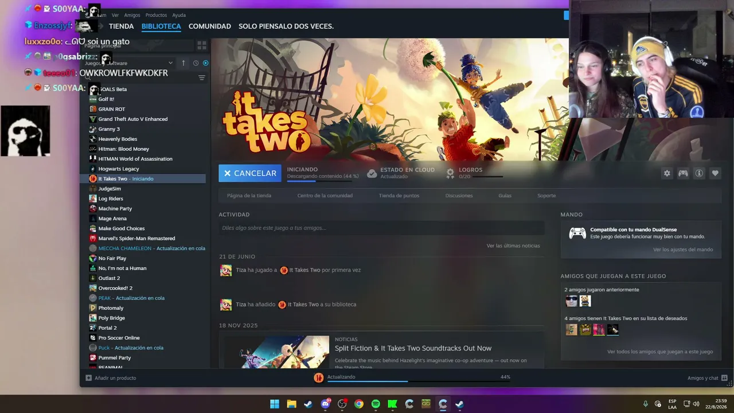Open File Explorer from taskbar
Image resolution: width=734 pixels, height=413 pixels.
click(x=291, y=404)
